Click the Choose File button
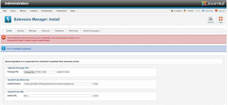228x105 pixels. 29,72
